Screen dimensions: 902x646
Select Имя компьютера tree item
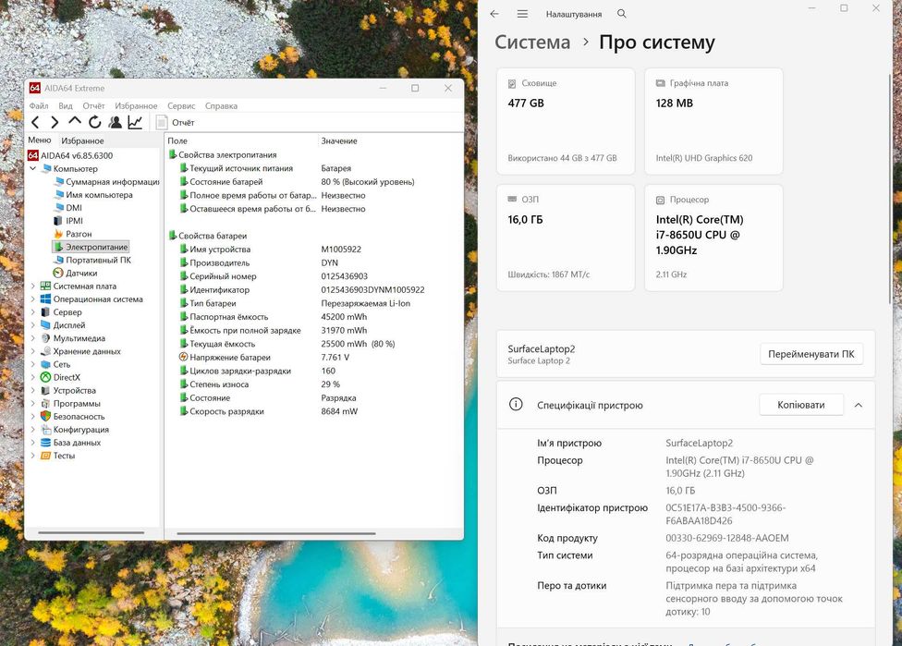coord(92,194)
